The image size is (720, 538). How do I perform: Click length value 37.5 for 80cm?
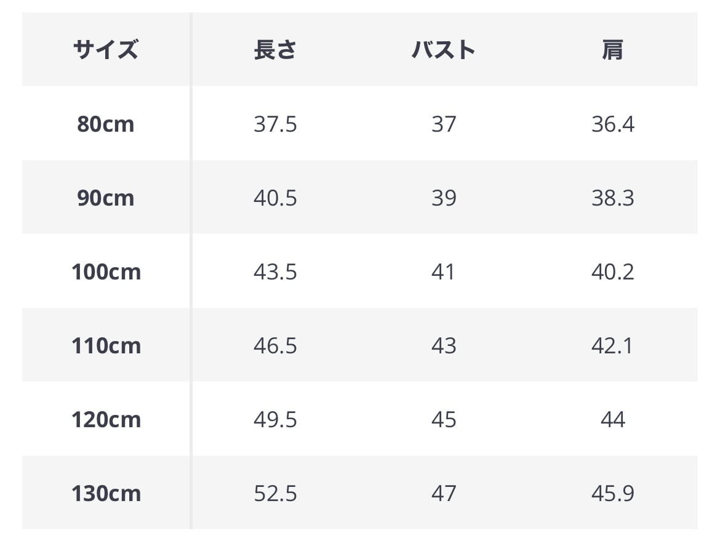coord(275,124)
